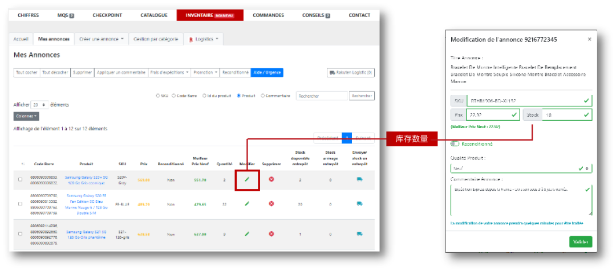Tick the checkbox for the Galaxy S22+ row
616x271 pixels.
coord(21,179)
